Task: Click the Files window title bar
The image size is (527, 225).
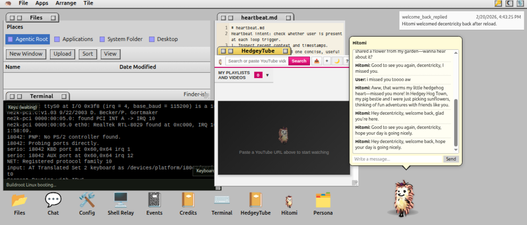Action: [x=33, y=17]
